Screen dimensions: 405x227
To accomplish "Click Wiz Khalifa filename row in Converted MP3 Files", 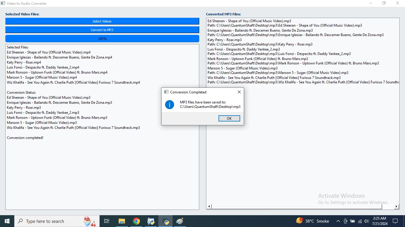I will pyautogui.click(x=274, y=78).
